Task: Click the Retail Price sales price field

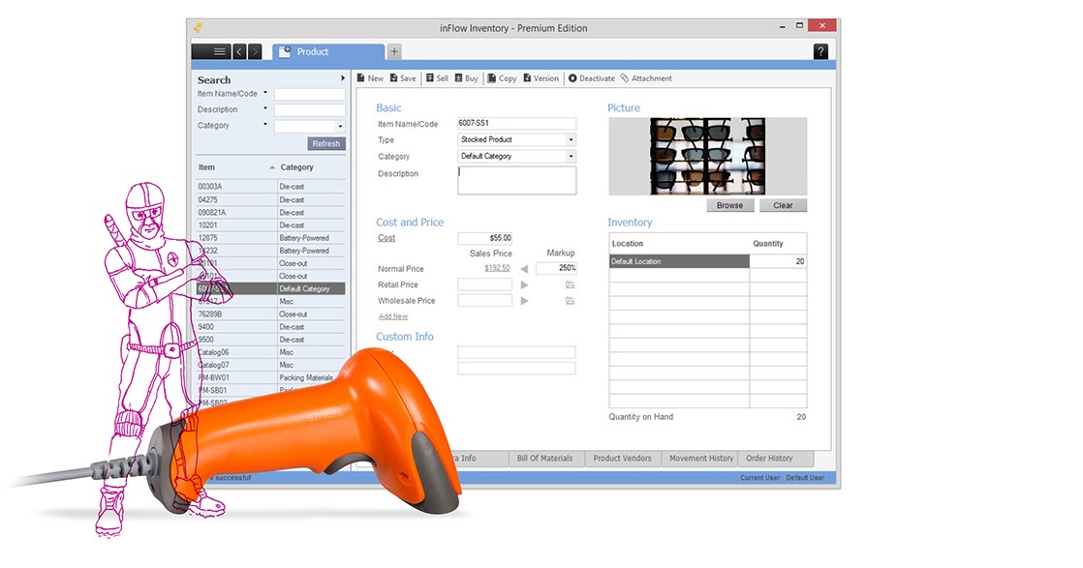Action: 485,284
